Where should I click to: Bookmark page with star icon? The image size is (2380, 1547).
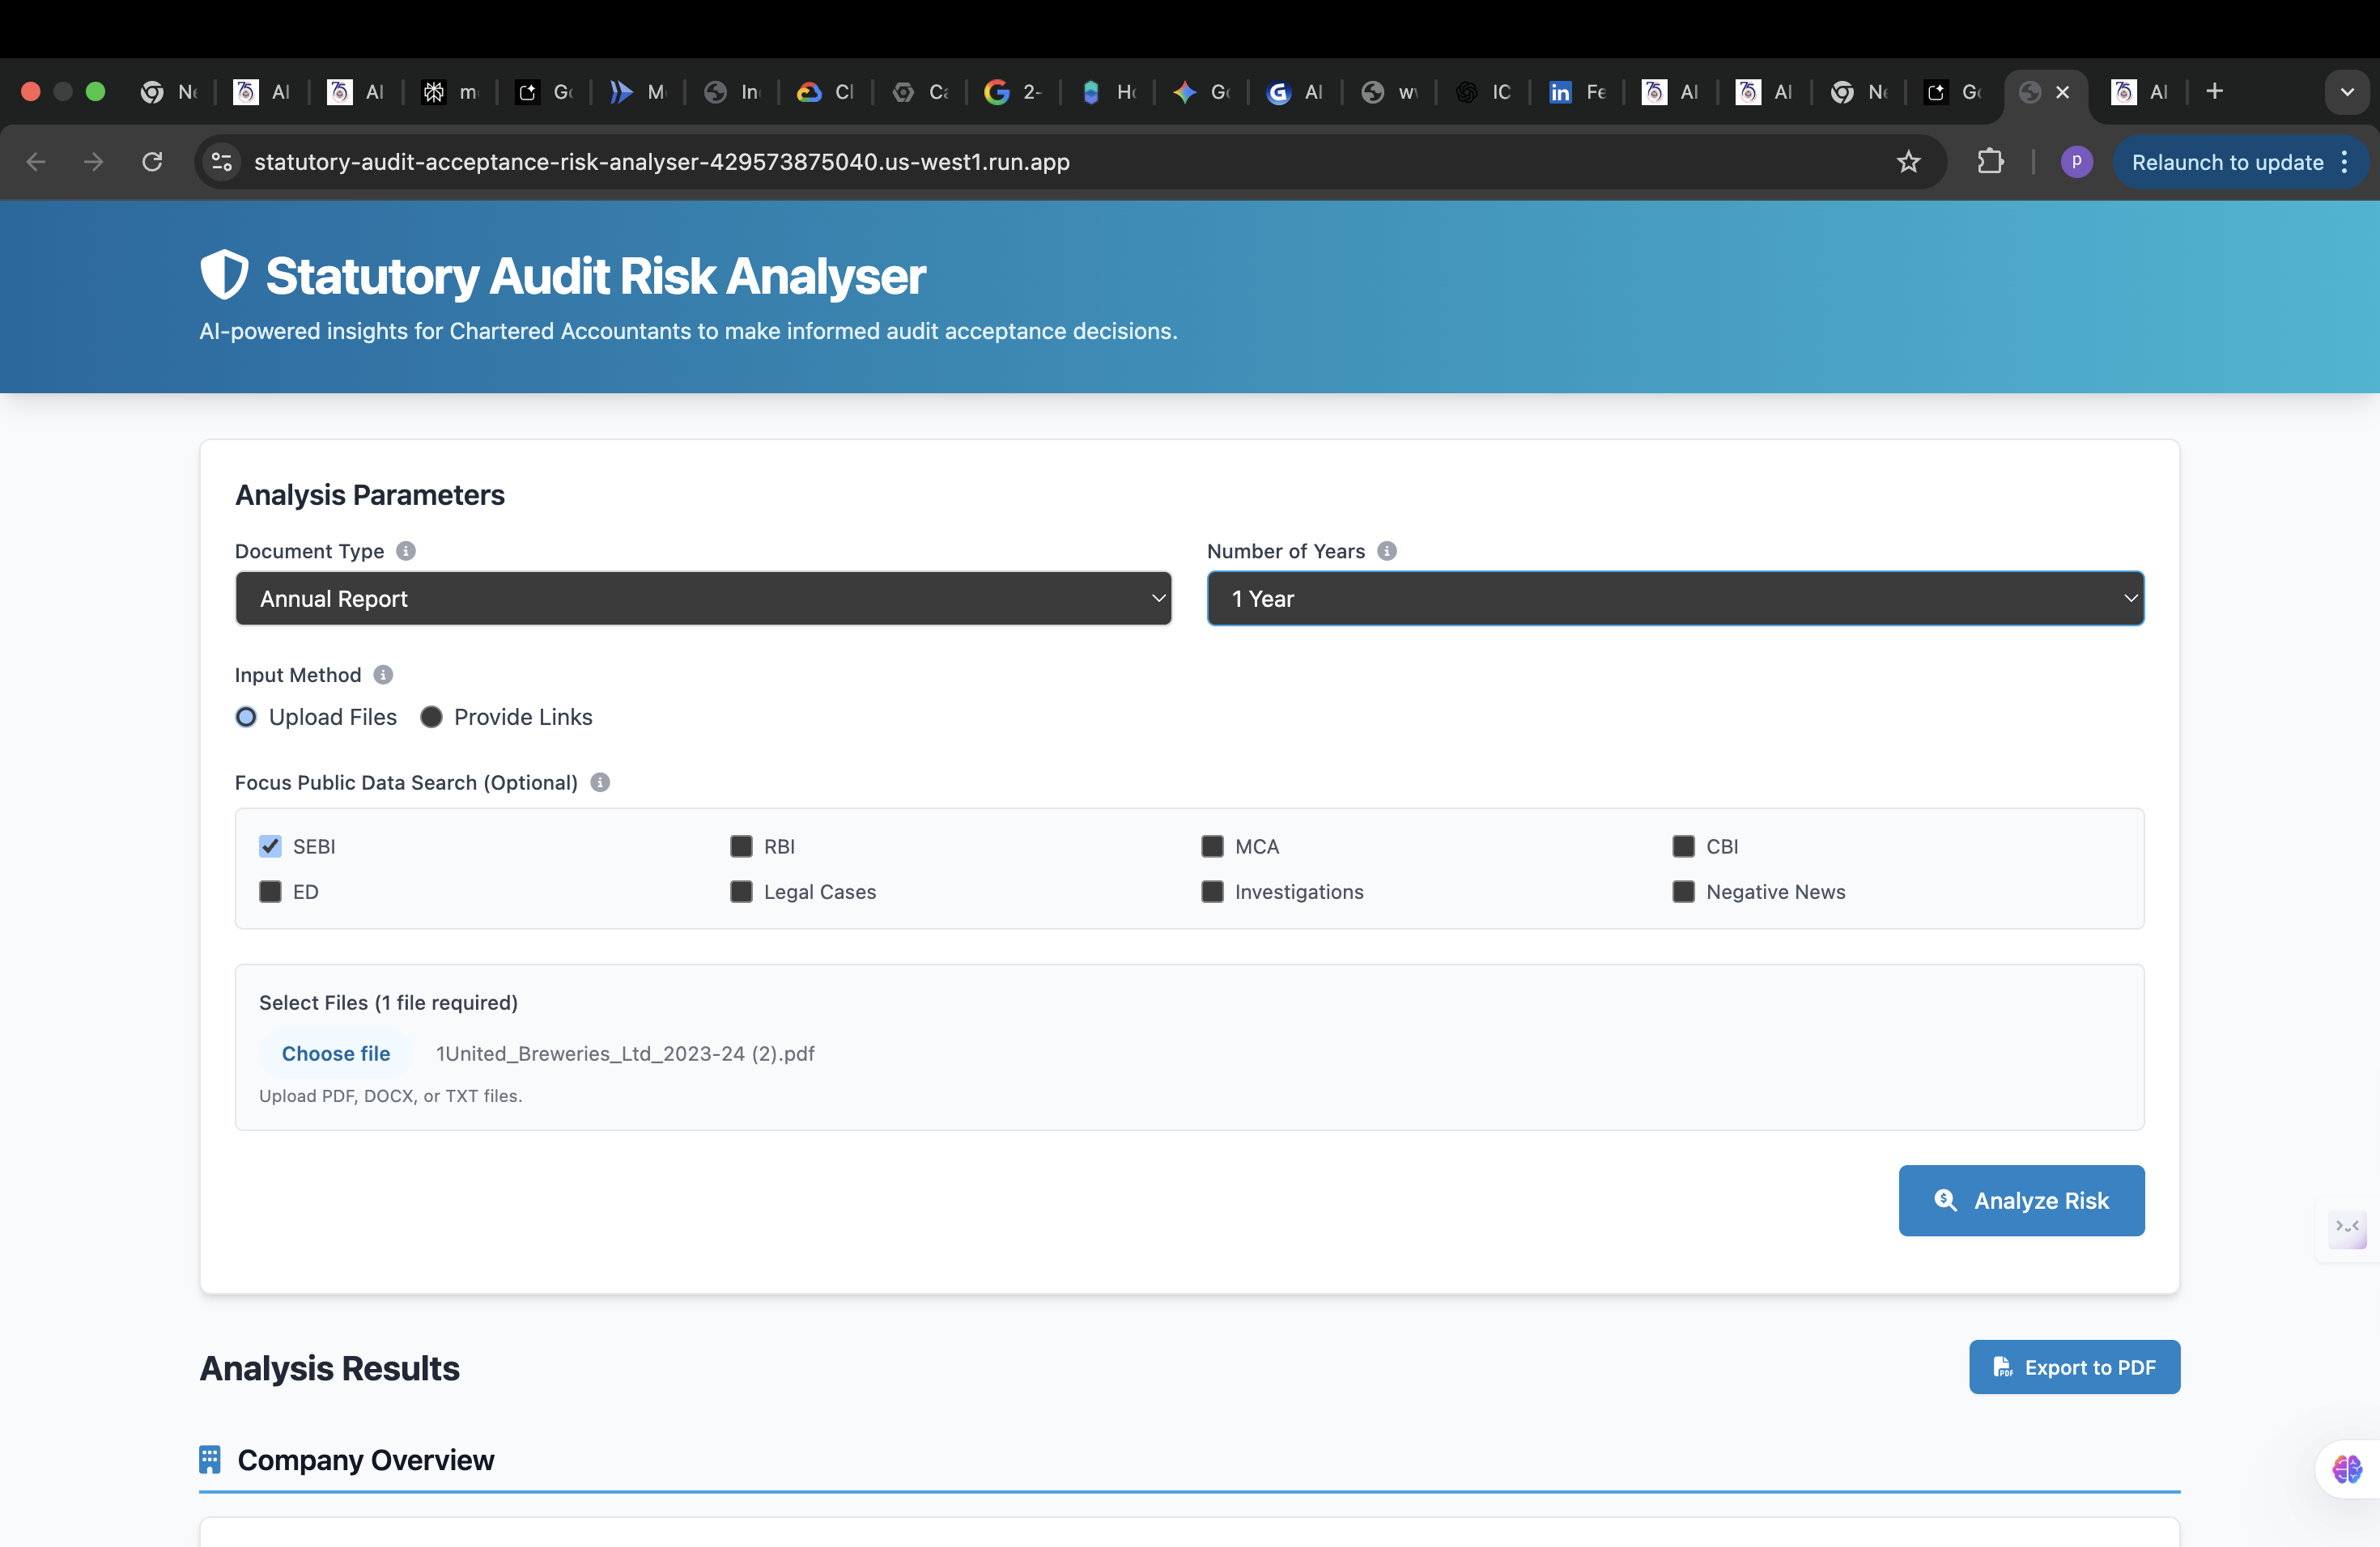1908,162
